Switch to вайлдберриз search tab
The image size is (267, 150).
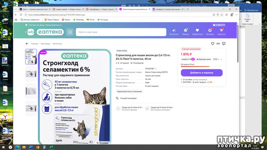[101, 9]
